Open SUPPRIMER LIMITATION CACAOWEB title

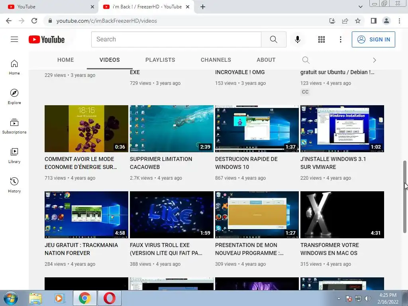161,163
